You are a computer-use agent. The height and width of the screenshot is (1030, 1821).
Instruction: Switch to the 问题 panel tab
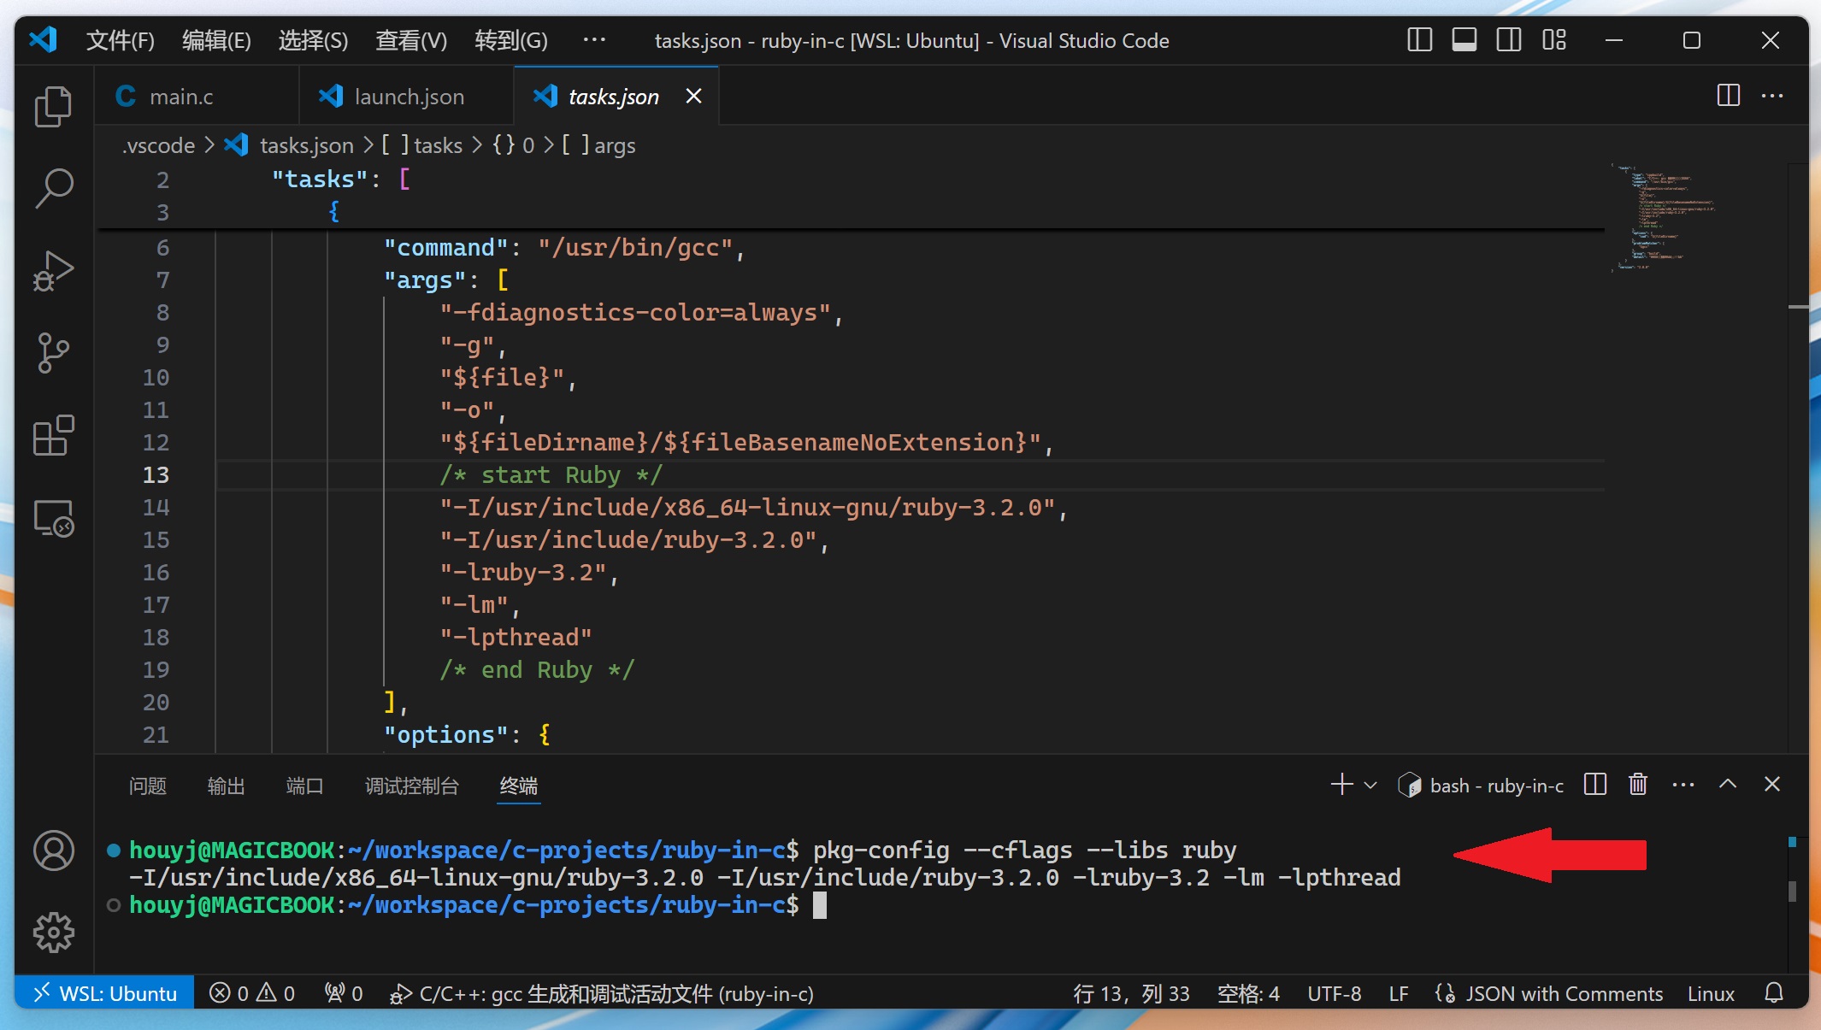click(x=147, y=786)
